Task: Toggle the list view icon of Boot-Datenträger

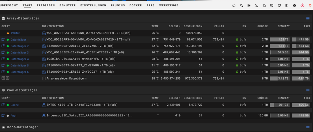Action: coord(308,127)
